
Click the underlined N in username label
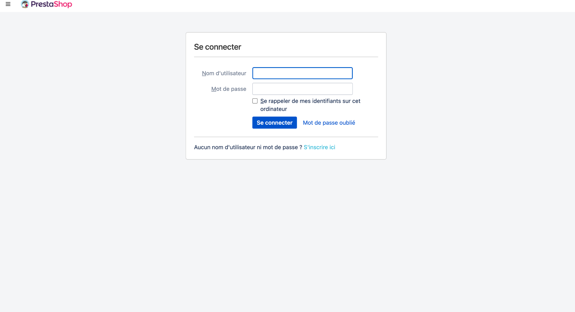(x=204, y=73)
